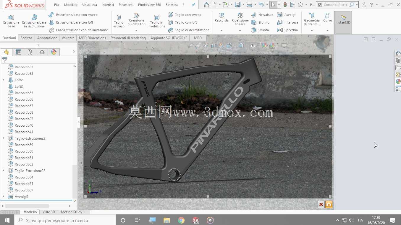
Task: Click the rebuild traffic light icon
Action: (x=285, y=5)
